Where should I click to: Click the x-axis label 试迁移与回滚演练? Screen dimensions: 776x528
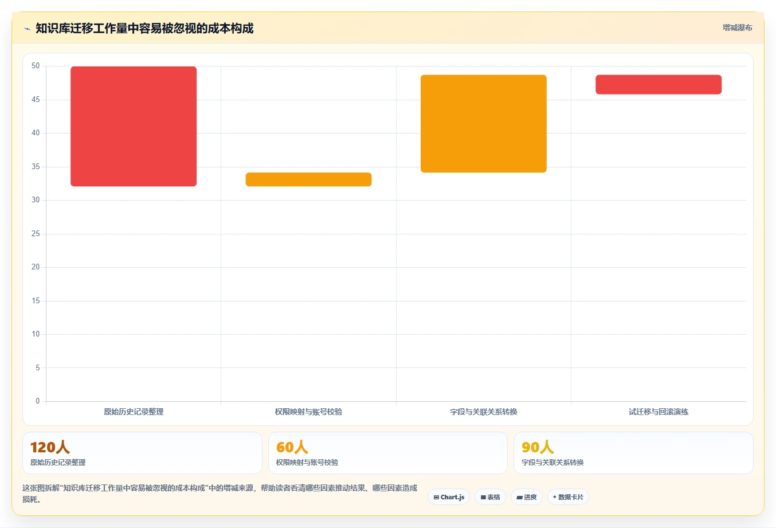coord(659,412)
